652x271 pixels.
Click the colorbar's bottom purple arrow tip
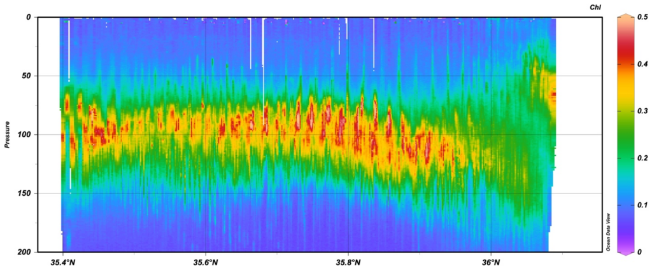pyautogui.click(x=625, y=254)
